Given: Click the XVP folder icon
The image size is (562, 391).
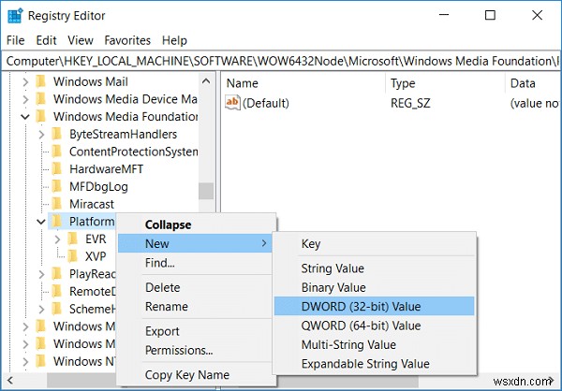Looking at the screenshot, I should pyautogui.click(x=72, y=256).
